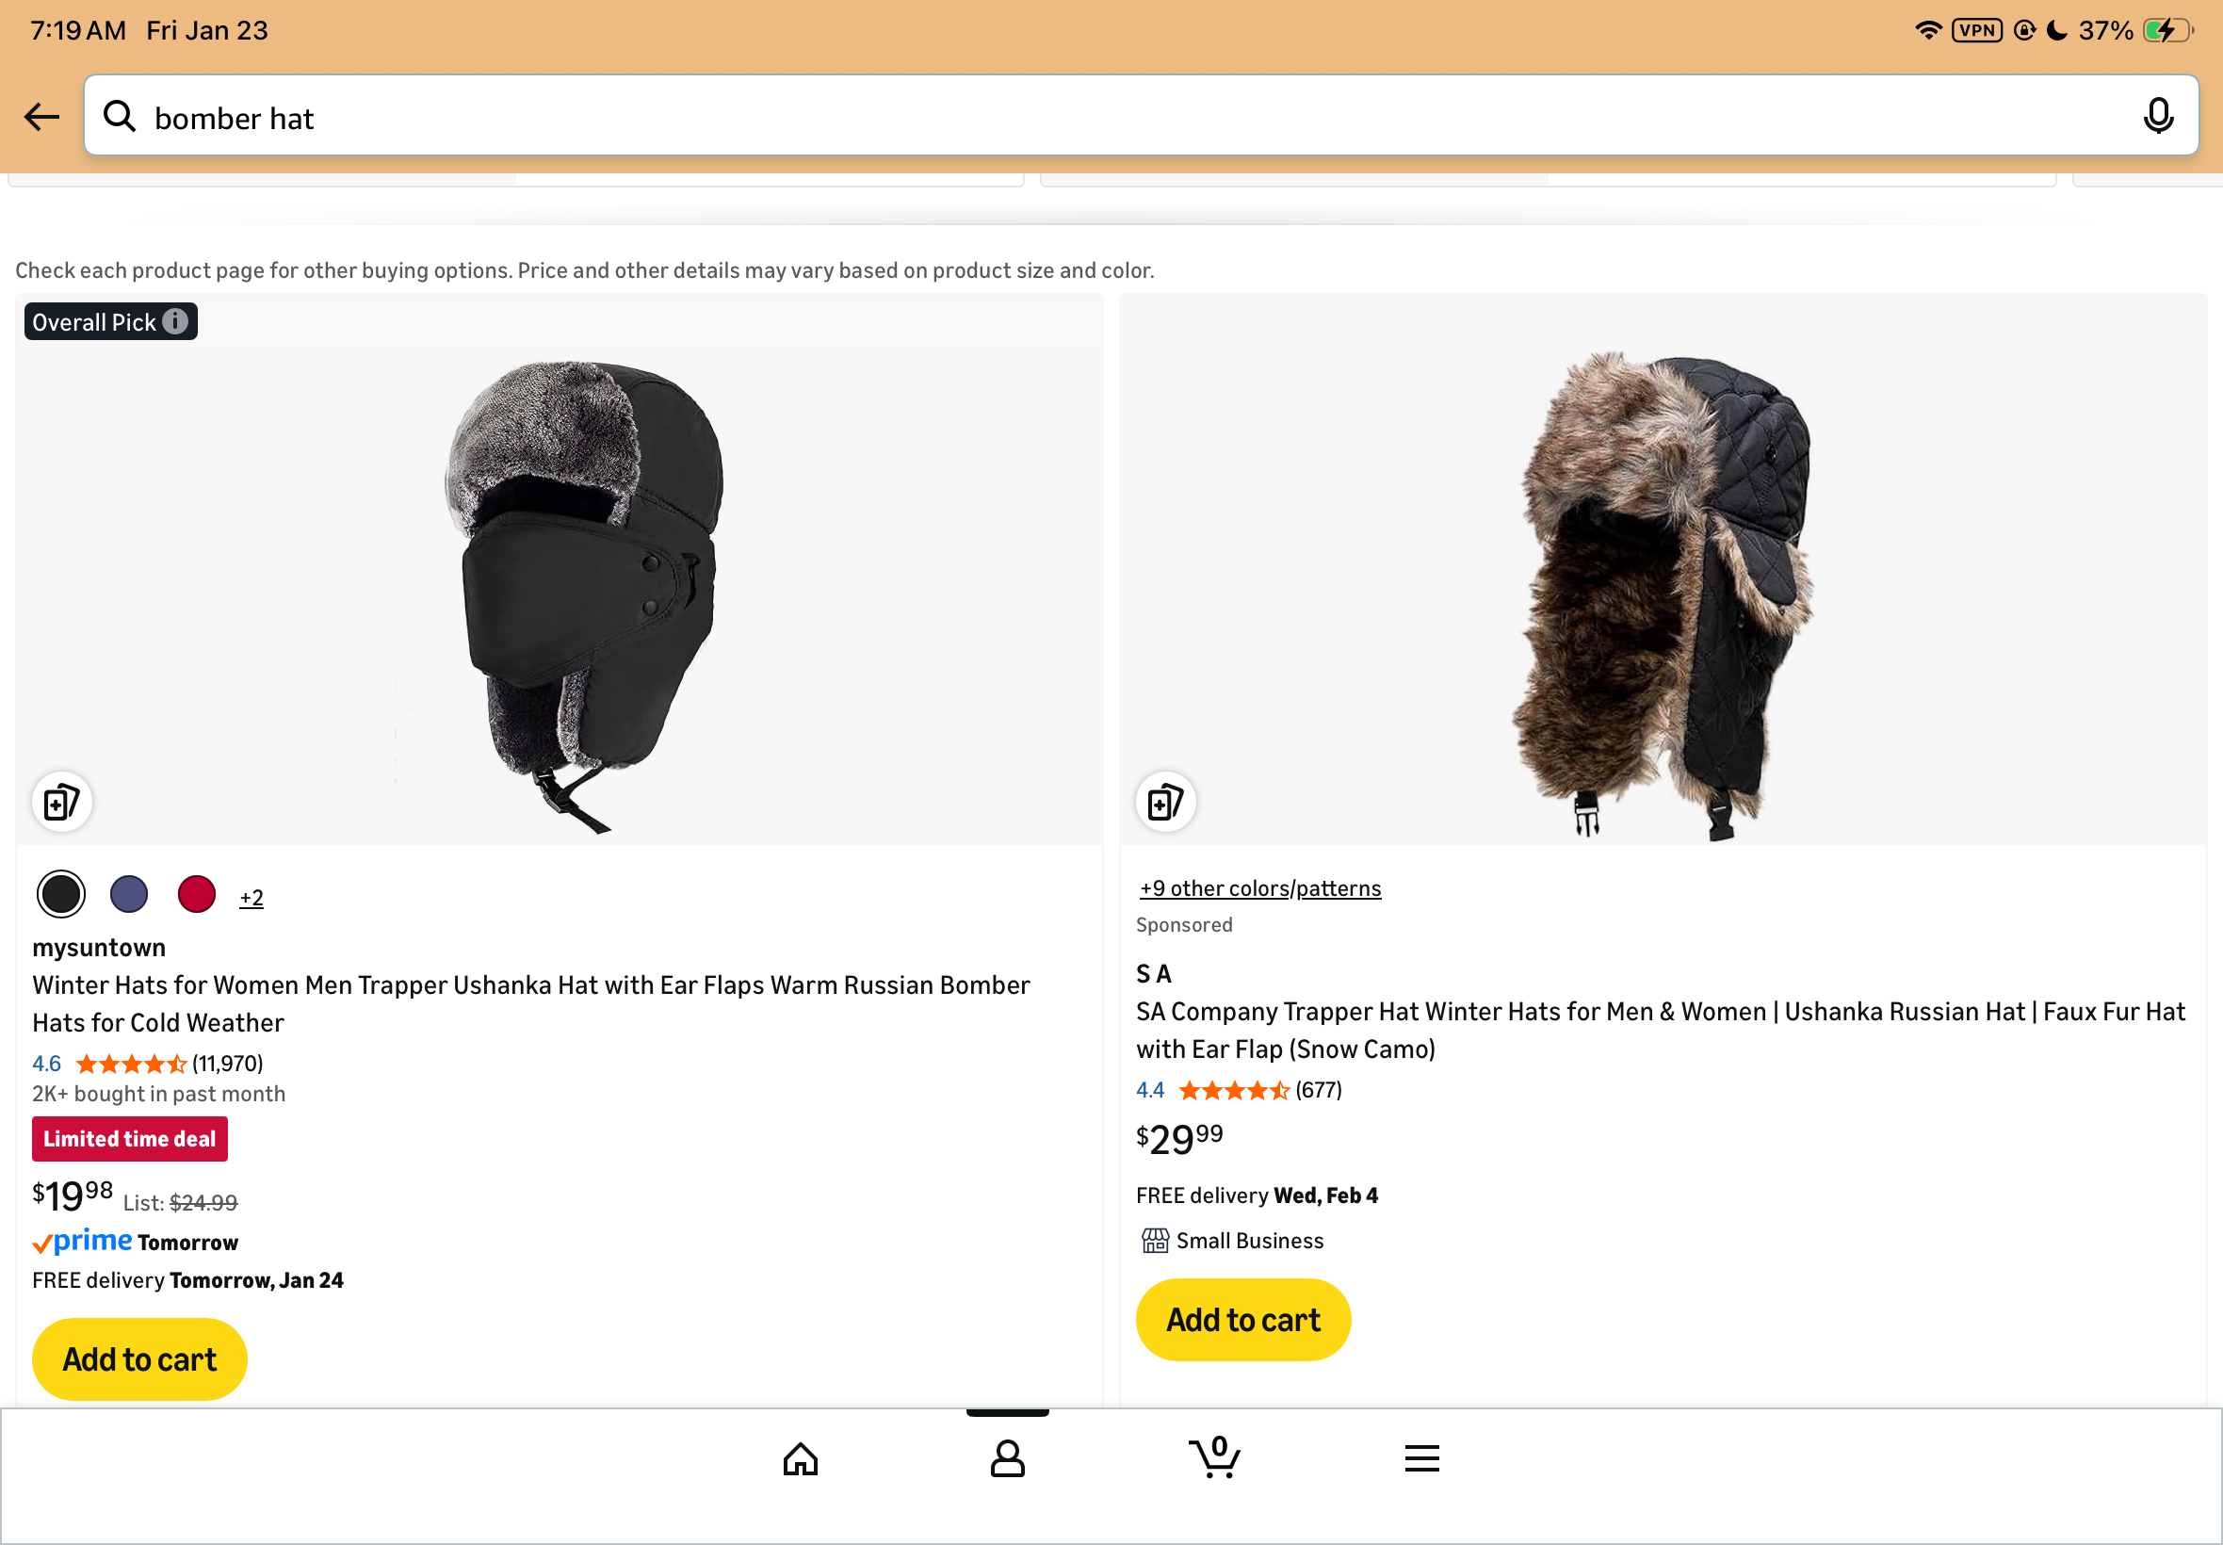
Task: Select the navy blue color swatch
Action: click(129, 894)
